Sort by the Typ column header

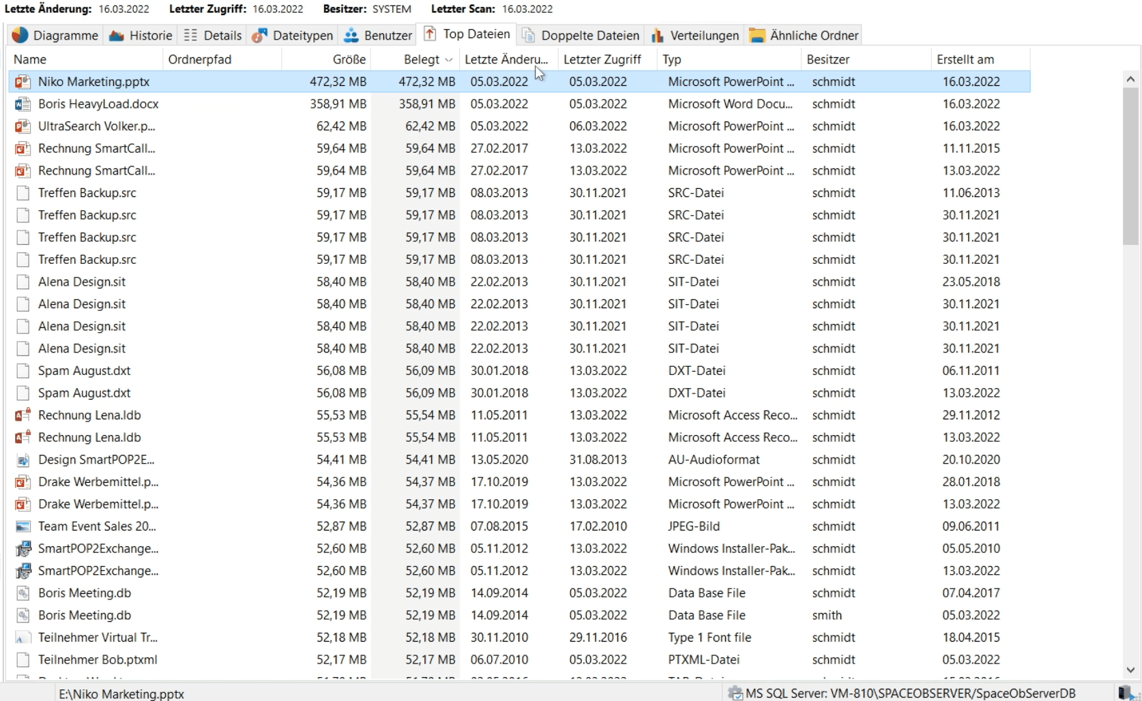pyautogui.click(x=729, y=59)
